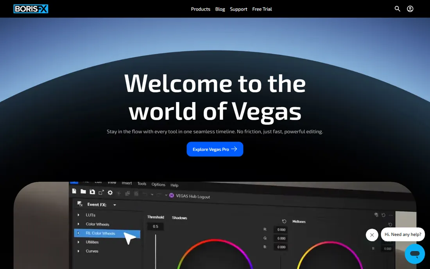The height and width of the screenshot is (269, 430).
Task: Click the Explore Vegas Pro button
Action: pyautogui.click(x=215, y=149)
